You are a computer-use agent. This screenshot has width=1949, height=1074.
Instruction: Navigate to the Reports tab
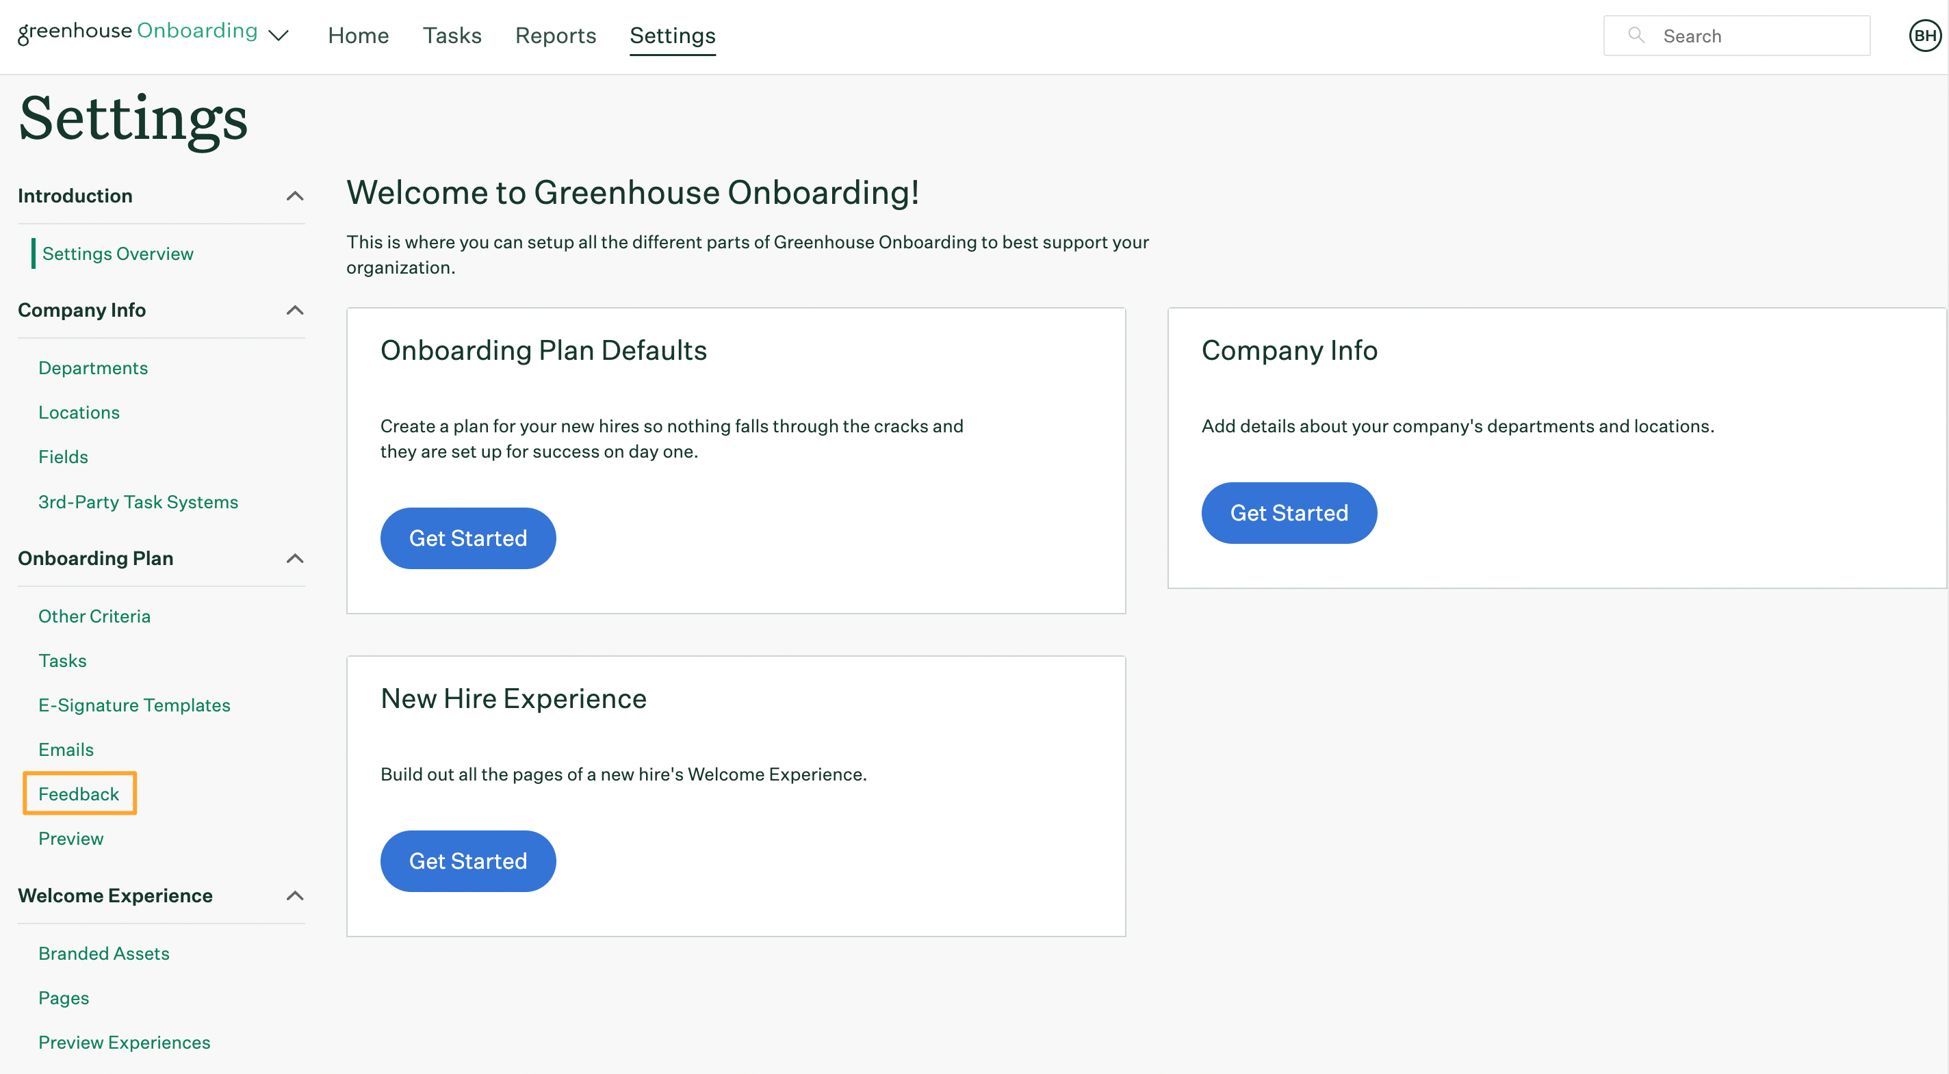pos(556,34)
